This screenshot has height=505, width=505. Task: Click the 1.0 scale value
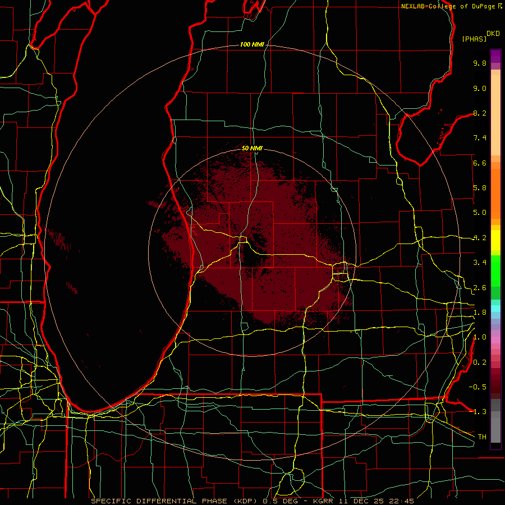tap(480, 337)
